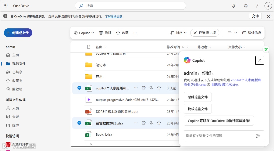274x151 pixels.
Task: Open the feedback people icon in header
Action: (x=234, y=6)
